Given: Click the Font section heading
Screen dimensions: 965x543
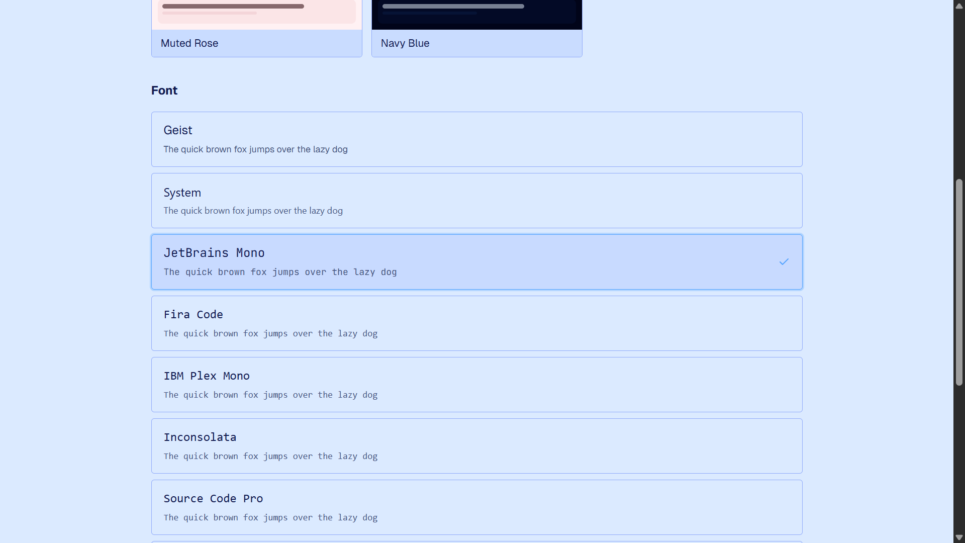Looking at the screenshot, I should 164,90.
